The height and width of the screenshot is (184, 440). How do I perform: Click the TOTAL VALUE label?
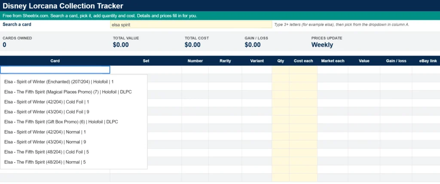click(126, 38)
